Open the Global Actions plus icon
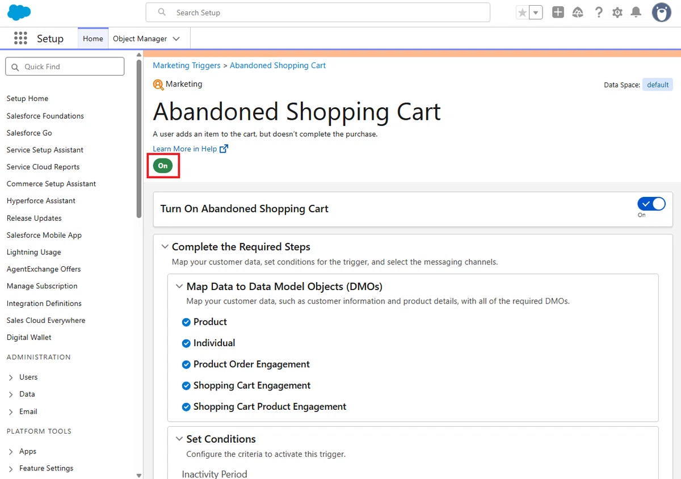The width and height of the screenshot is (681, 479). [558, 12]
